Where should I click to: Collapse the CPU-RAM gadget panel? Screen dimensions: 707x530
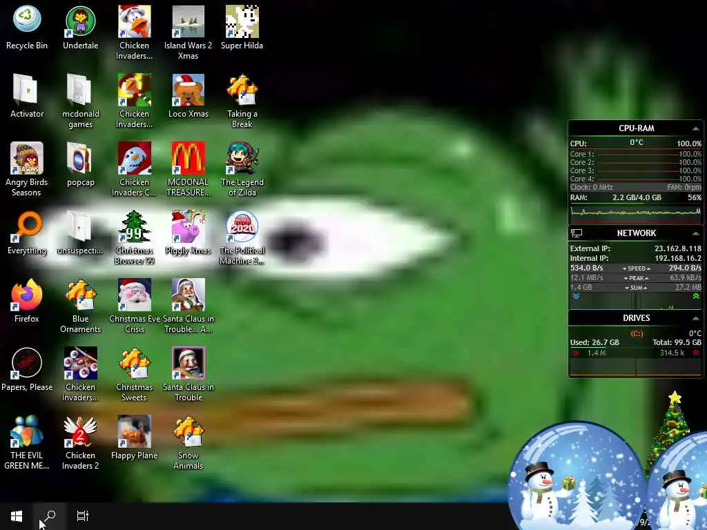pos(696,128)
